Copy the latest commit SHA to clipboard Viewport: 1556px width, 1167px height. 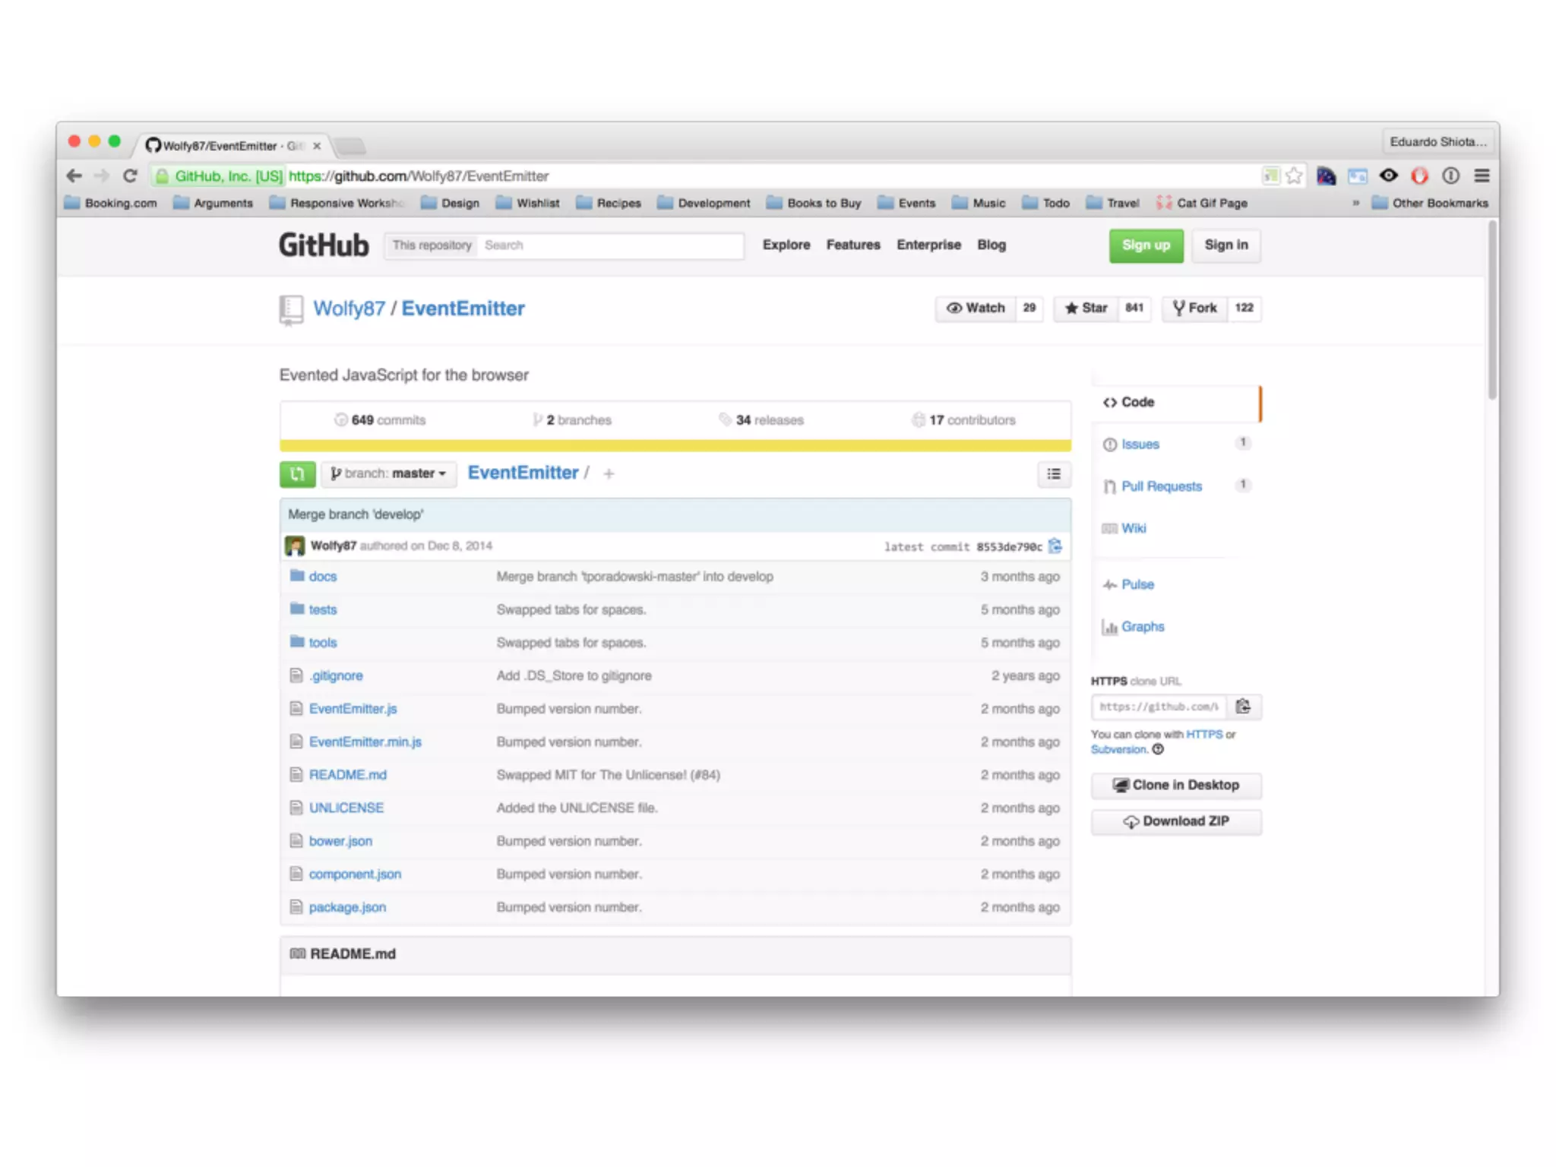point(1055,546)
